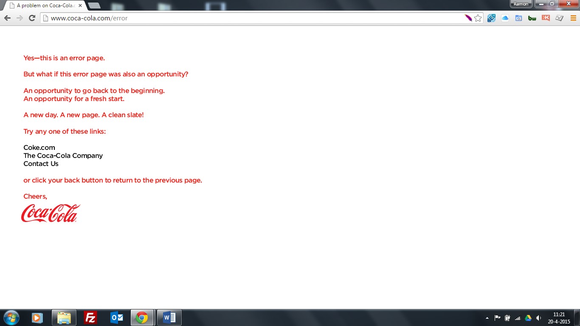Click the Contact Us link

coord(41,164)
